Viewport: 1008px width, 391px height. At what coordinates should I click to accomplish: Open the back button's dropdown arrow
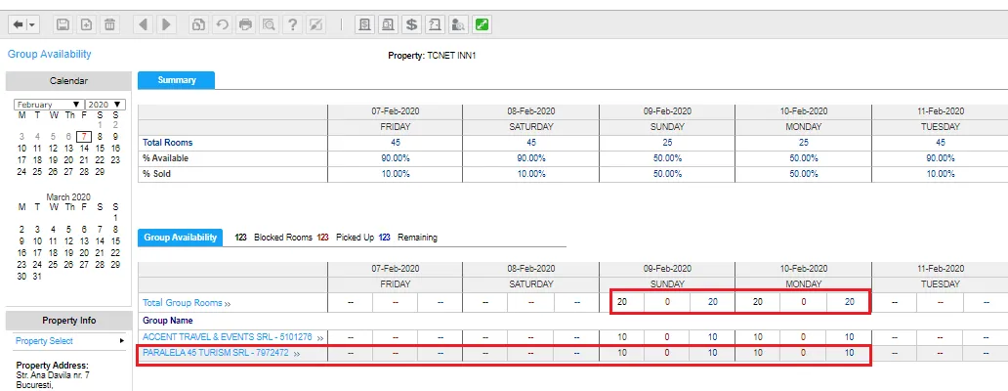pyautogui.click(x=31, y=25)
